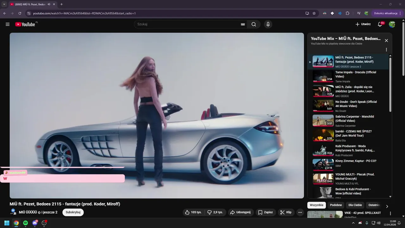Reload the page with refresh icon
This screenshot has width=405, height=228.
coord(20,13)
